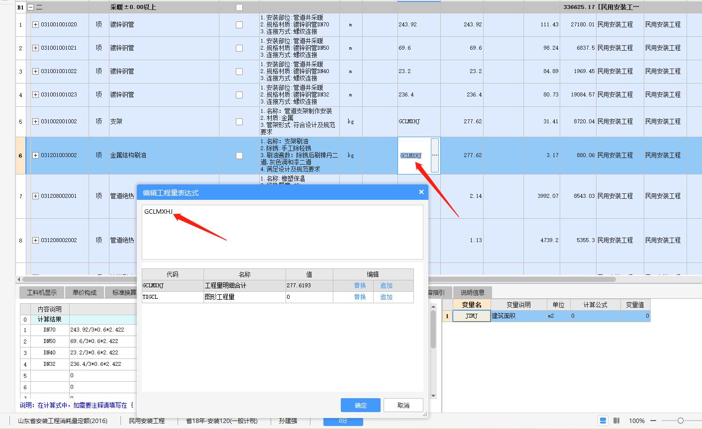Click into the expression text box containing GCLMXHJ
This screenshot has width=702, height=429.
click(x=282, y=232)
